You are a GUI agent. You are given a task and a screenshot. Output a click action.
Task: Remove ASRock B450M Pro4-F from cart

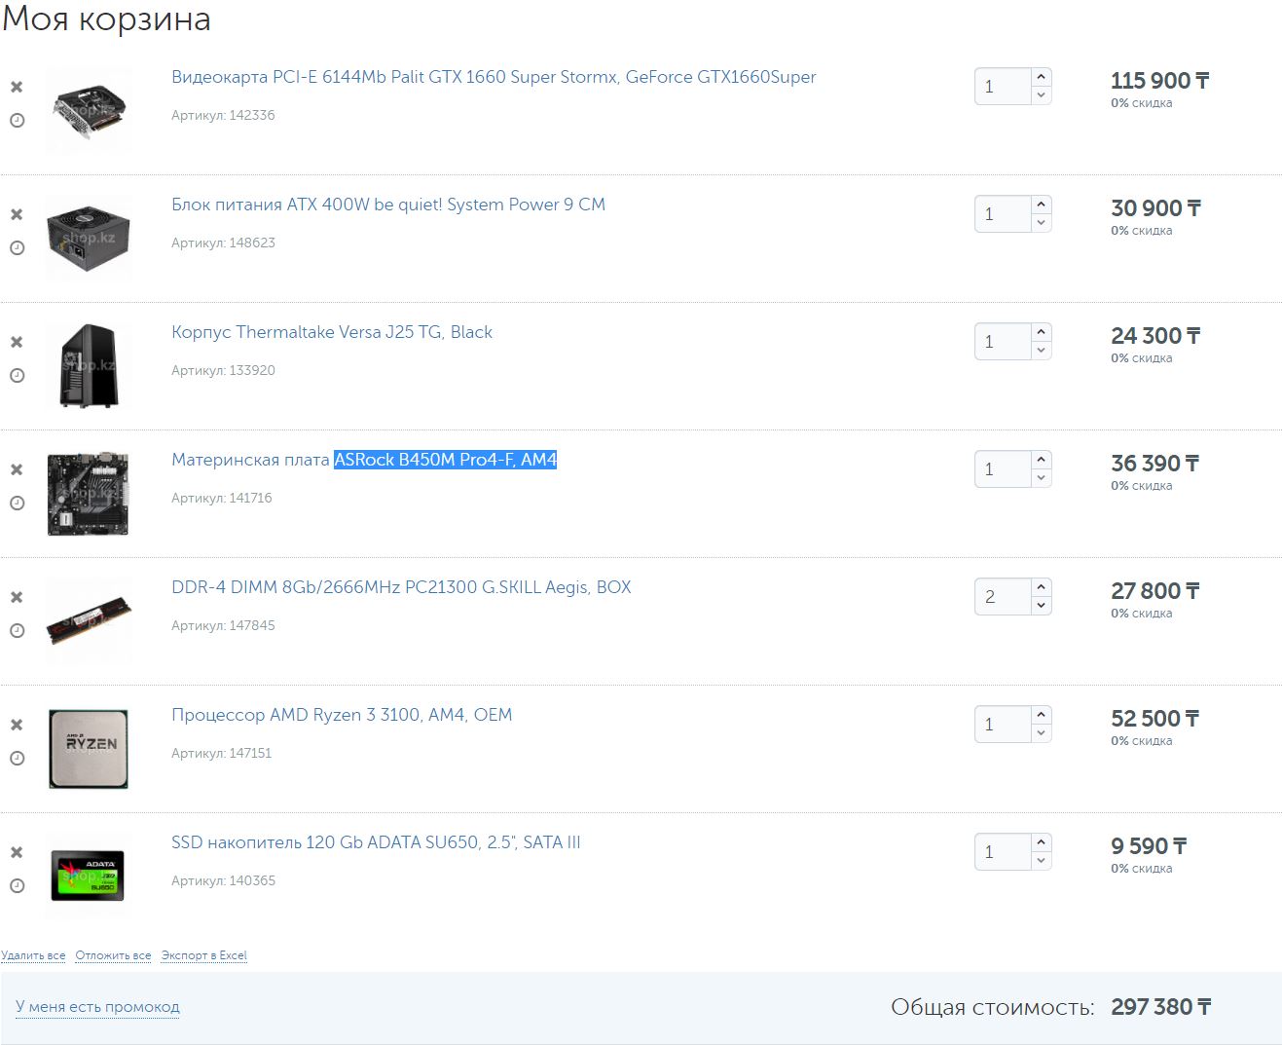pyautogui.click(x=17, y=469)
